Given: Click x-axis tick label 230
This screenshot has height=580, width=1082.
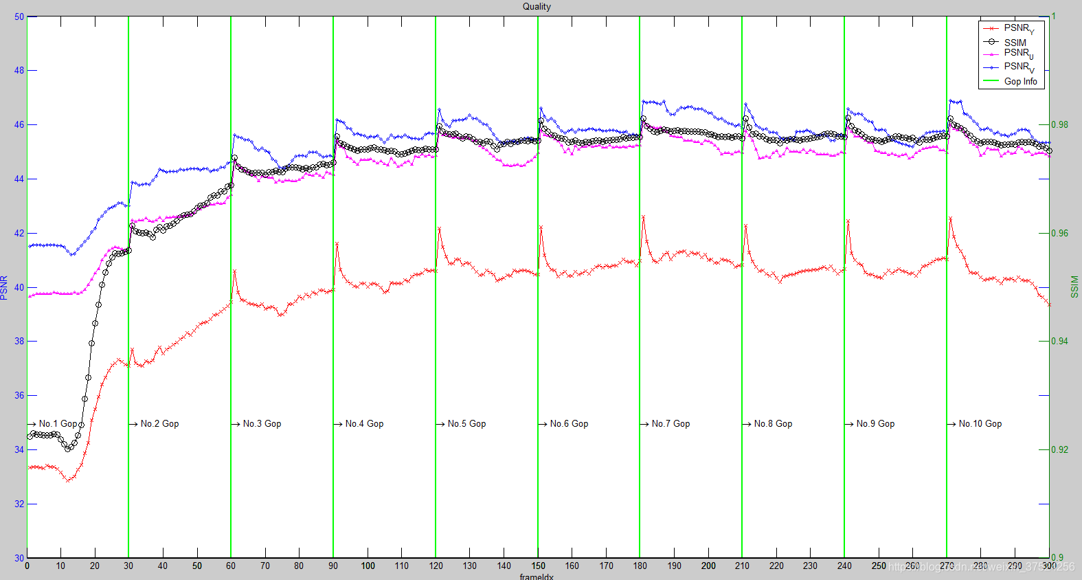Looking at the screenshot, I should pos(810,566).
